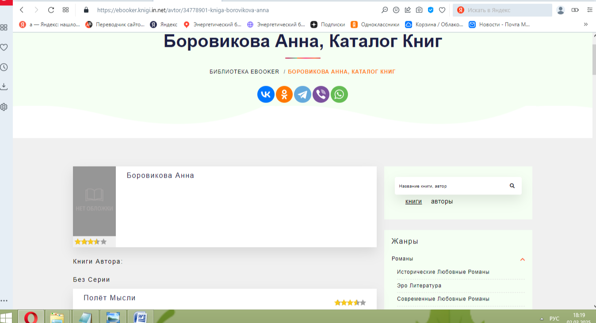Take a snapshot with the camera icon
The height and width of the screenshot is (323, 596).
419,10
